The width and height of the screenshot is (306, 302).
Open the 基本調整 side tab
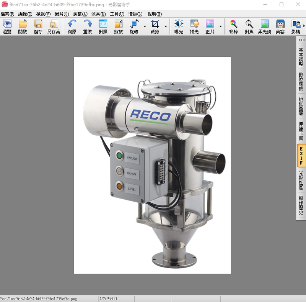pyautogui.click(x=301, y=57)
